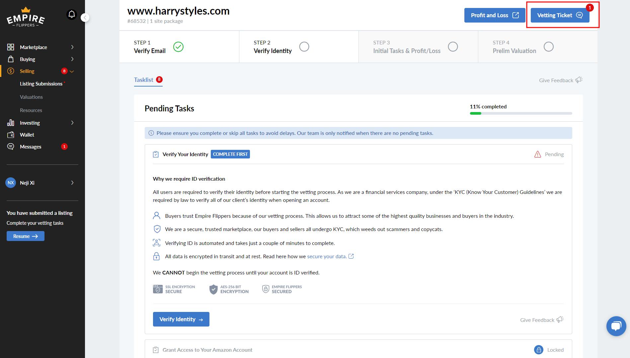Expand the Marketplace menu chevron
Viewport: 630px width, 358px height.
[x=72, y=47]
